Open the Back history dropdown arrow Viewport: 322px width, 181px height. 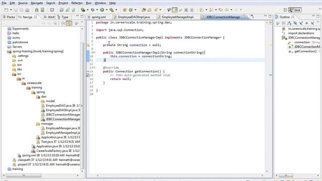click(231, 10)
